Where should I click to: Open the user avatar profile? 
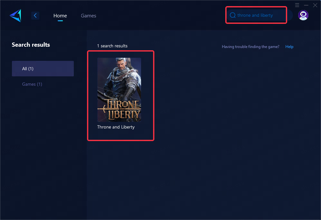(303, 15)
